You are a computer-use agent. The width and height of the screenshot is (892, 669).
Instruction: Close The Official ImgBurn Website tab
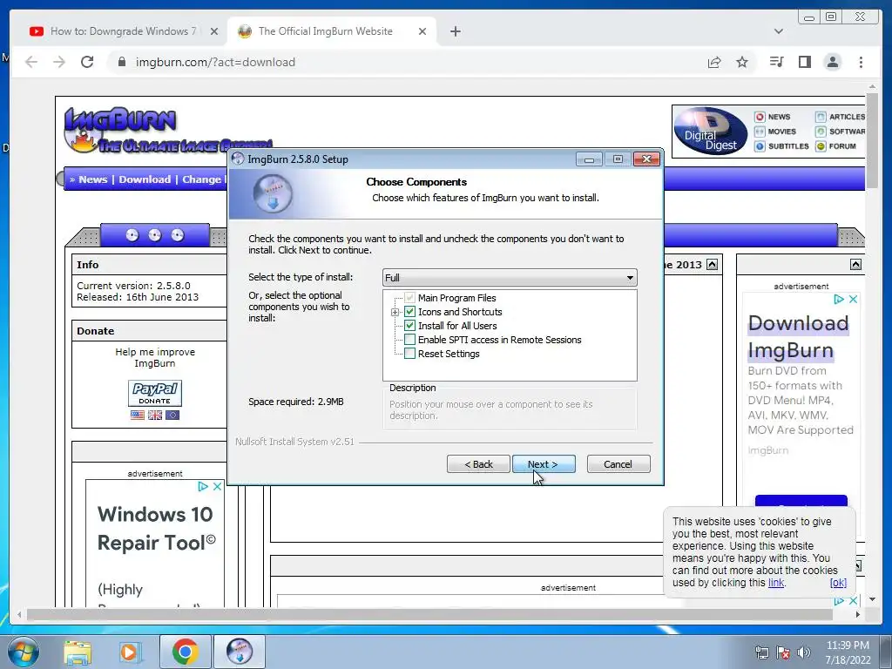tap(422, 31)
